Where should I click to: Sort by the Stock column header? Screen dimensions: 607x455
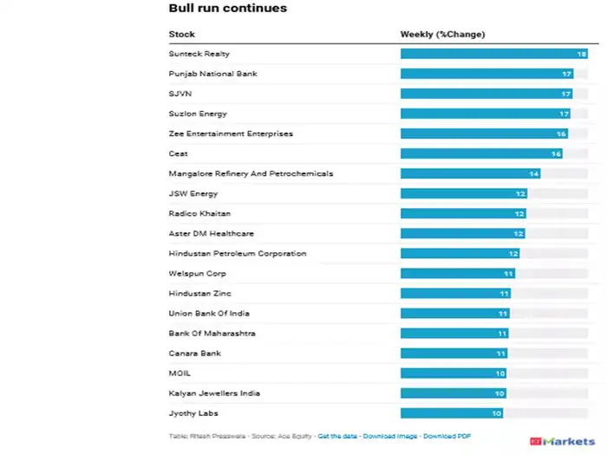click(182, 35)
